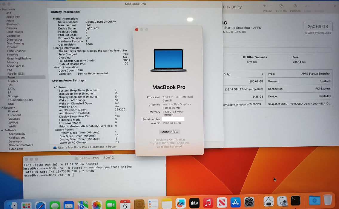This screenshot has height=209, width=339.
Task: Launch Freeform from the Dock
Action: pos(180,203)
